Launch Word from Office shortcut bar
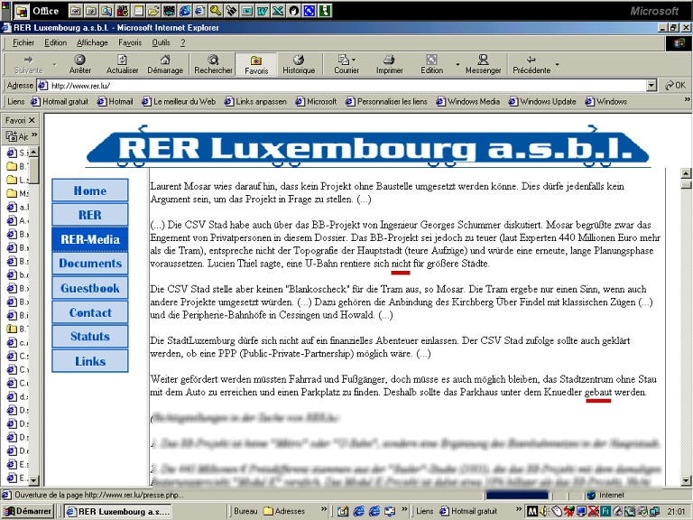The image size is (693, 520). (262, 10)
